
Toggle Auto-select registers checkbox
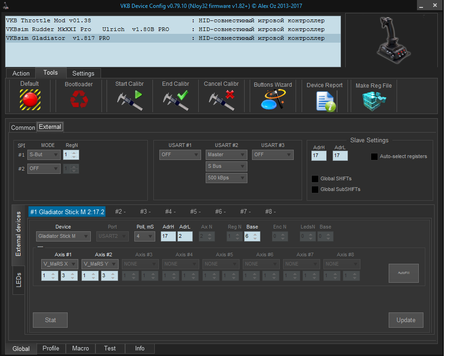coord(374,156)
